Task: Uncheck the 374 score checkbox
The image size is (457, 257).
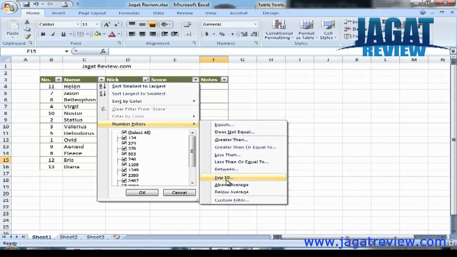Action: [x=124, y=143]
